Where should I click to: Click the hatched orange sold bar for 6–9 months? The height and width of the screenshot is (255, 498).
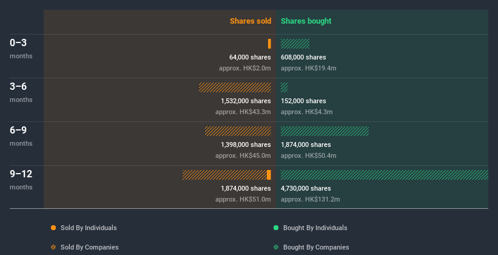click(238, 131)
